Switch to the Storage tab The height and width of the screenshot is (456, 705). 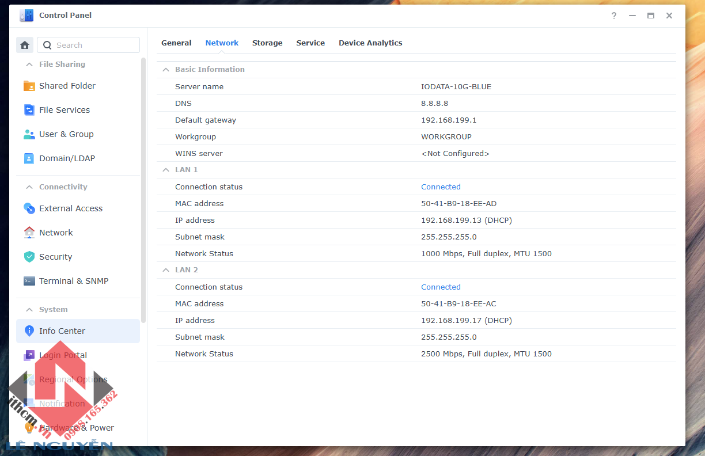point(267,43)
